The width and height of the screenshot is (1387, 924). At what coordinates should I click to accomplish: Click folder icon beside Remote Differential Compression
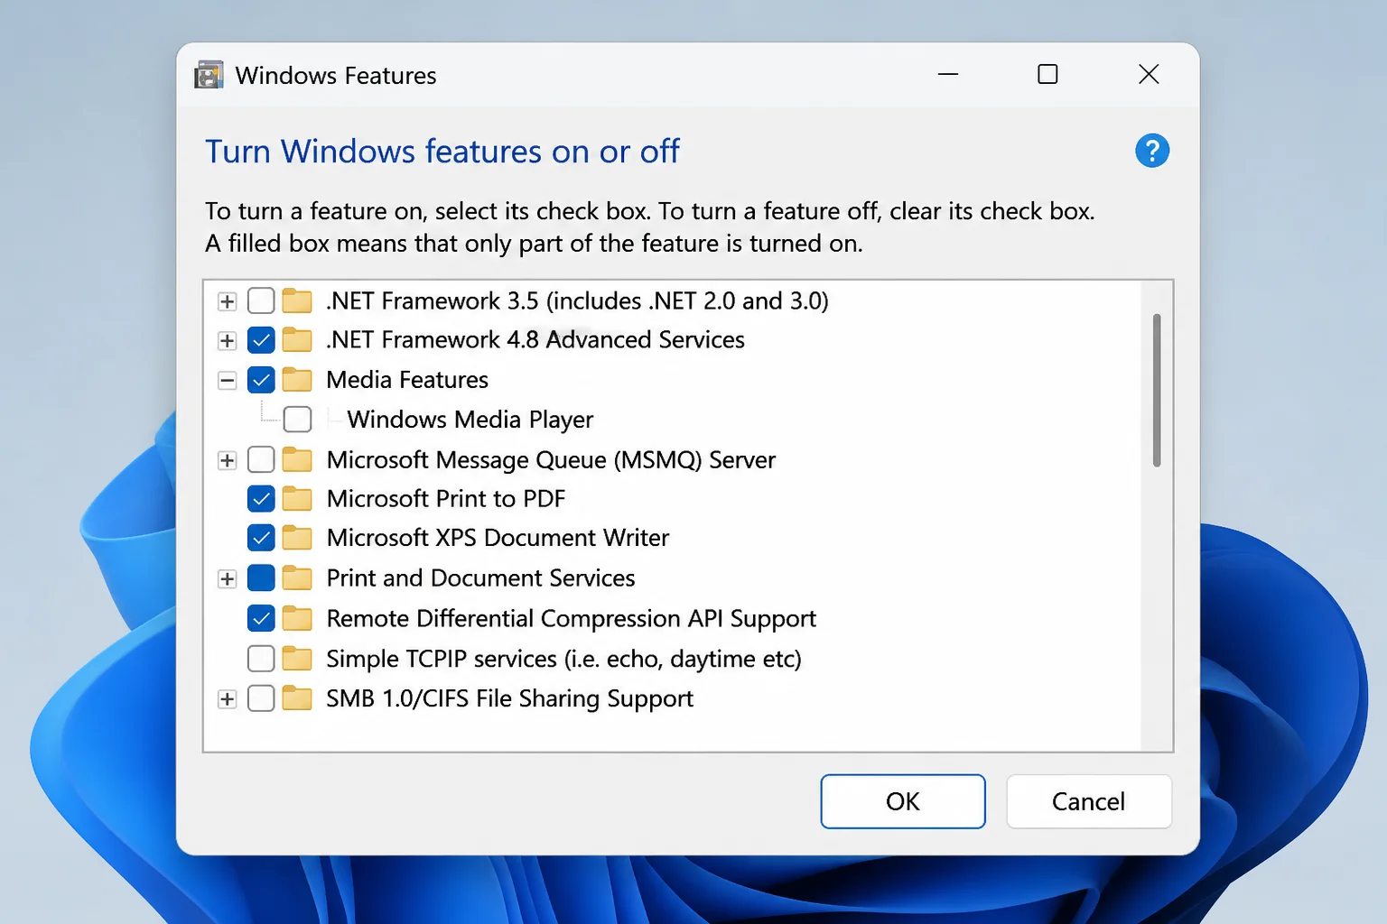[297, 619]
